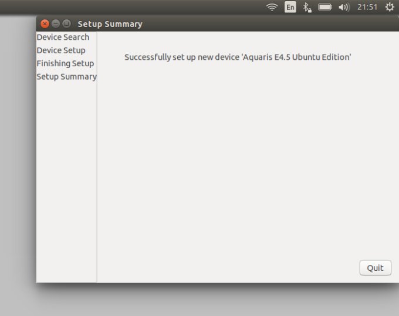The width and height of the screenshot is (399, 316).
Task: Open the system gear session menu
Action: [x=390, y=7]
